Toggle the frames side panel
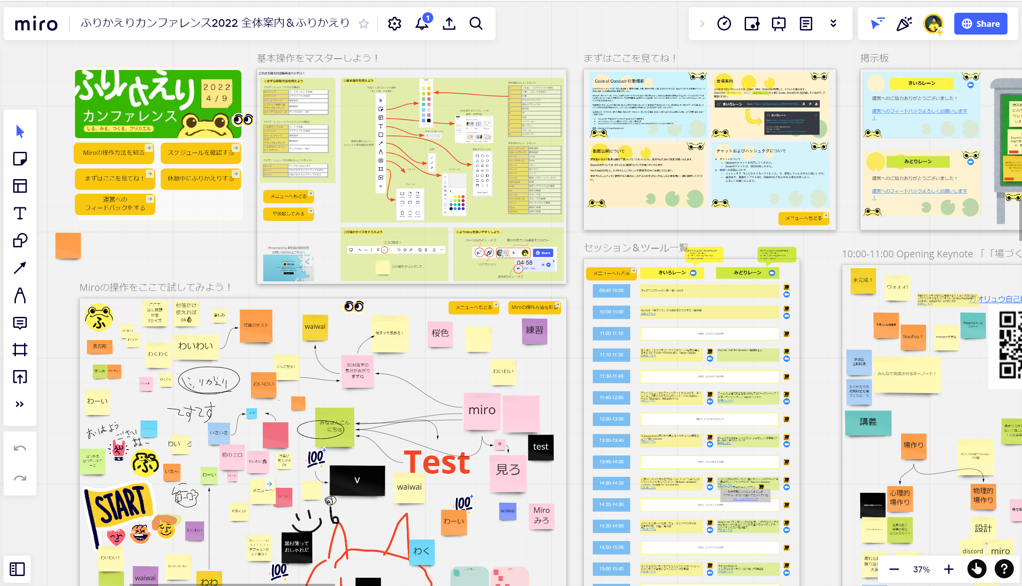1022x586 pixels. click(17, 569)
